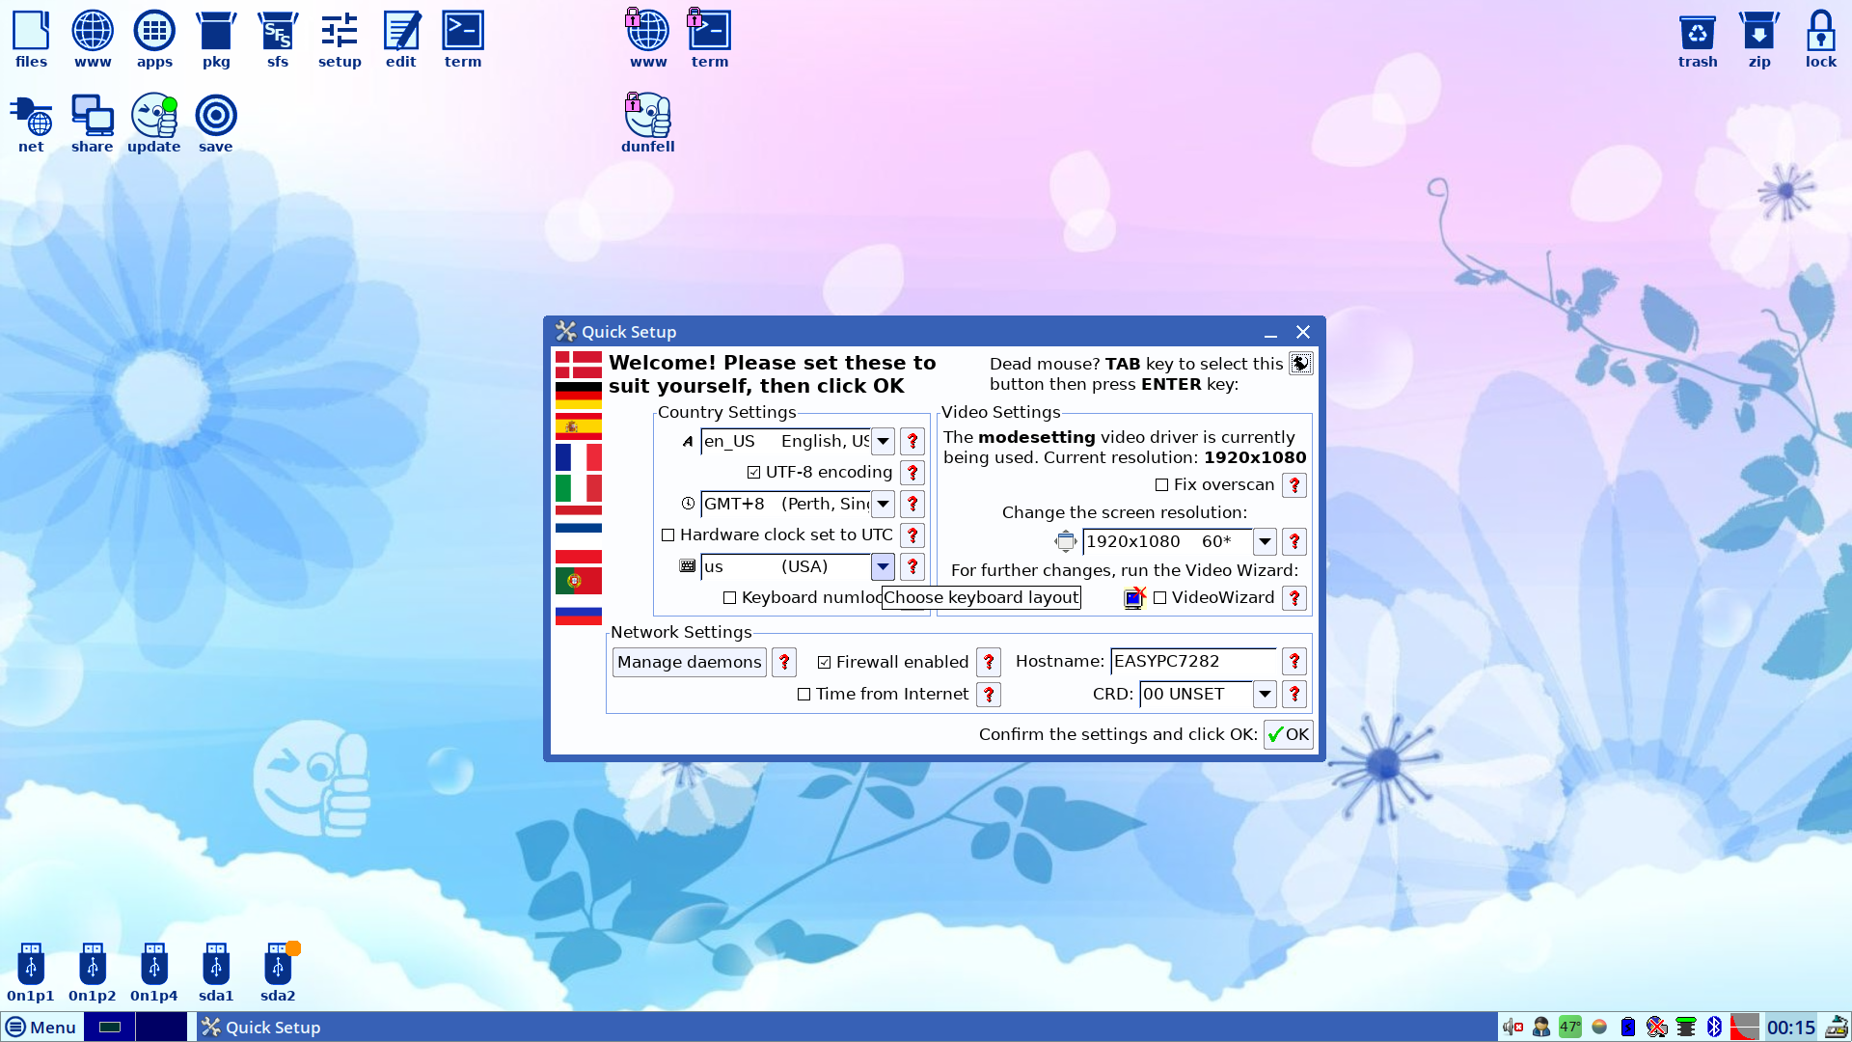Launch the apps desktop icon

pos(154,39)
